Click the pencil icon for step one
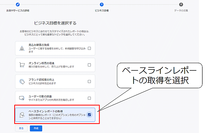The height and width of the screenshot is (133, 207). pos(18,4)
